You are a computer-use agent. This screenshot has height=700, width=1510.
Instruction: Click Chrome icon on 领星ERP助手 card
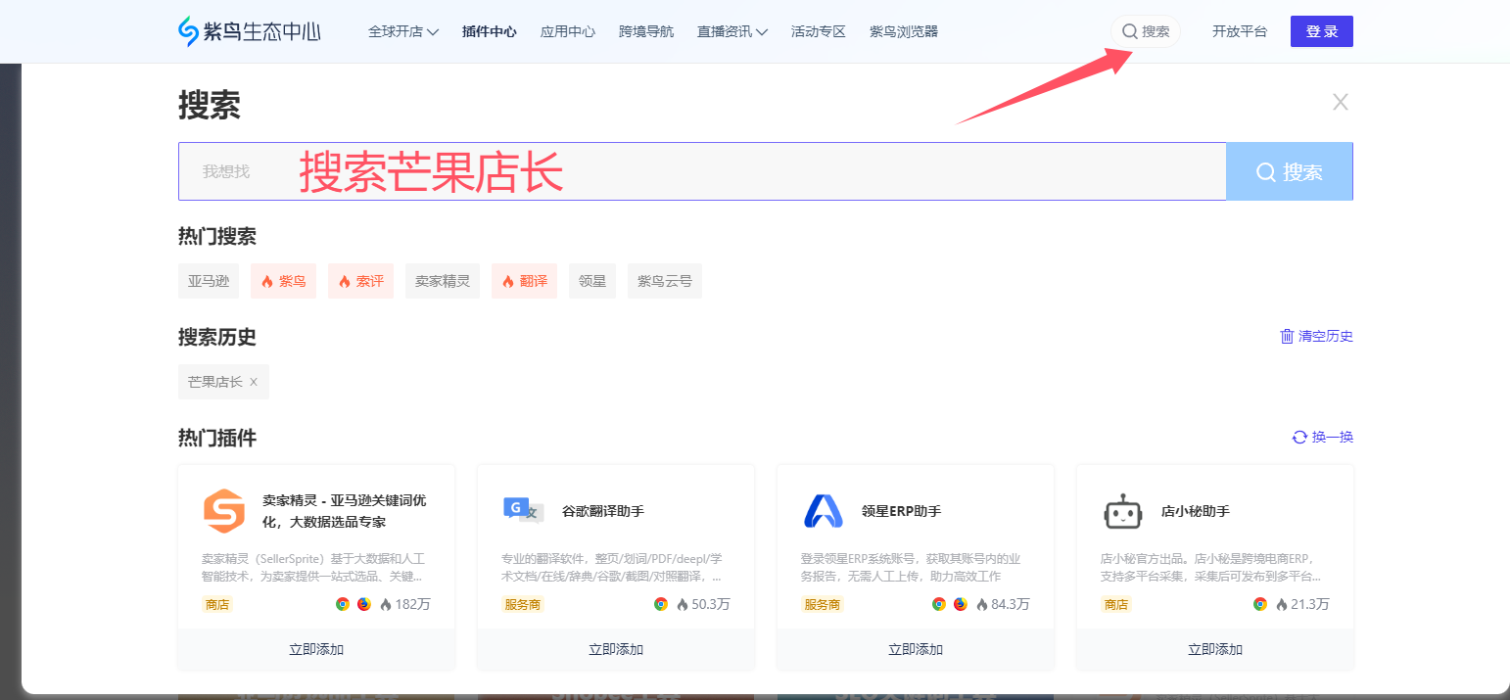[x=939, y=604]
